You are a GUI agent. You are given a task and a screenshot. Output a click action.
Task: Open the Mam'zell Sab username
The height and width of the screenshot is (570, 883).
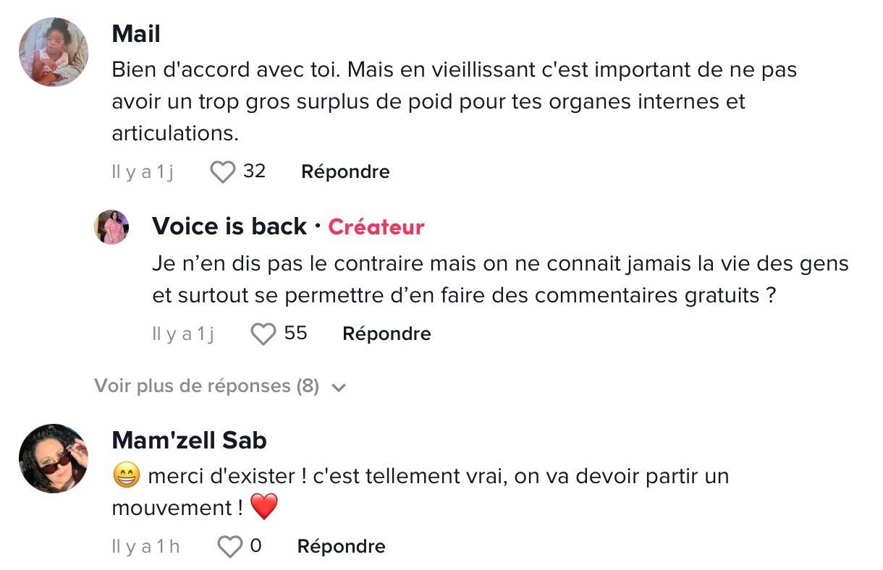click(190, 440)
